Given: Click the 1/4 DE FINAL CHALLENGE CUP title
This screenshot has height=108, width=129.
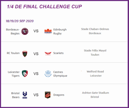Looking at the screenshot, I should [x=44, y=7].
